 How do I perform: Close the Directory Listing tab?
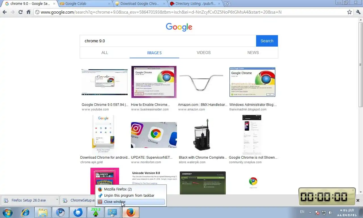click(219, 4)
